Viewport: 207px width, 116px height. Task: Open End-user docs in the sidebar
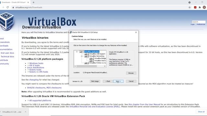click(7, 53)
